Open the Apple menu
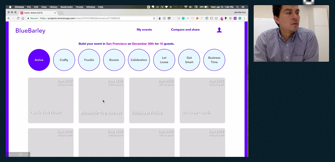This screenshot has width=335, height=162. pos(10,7)
